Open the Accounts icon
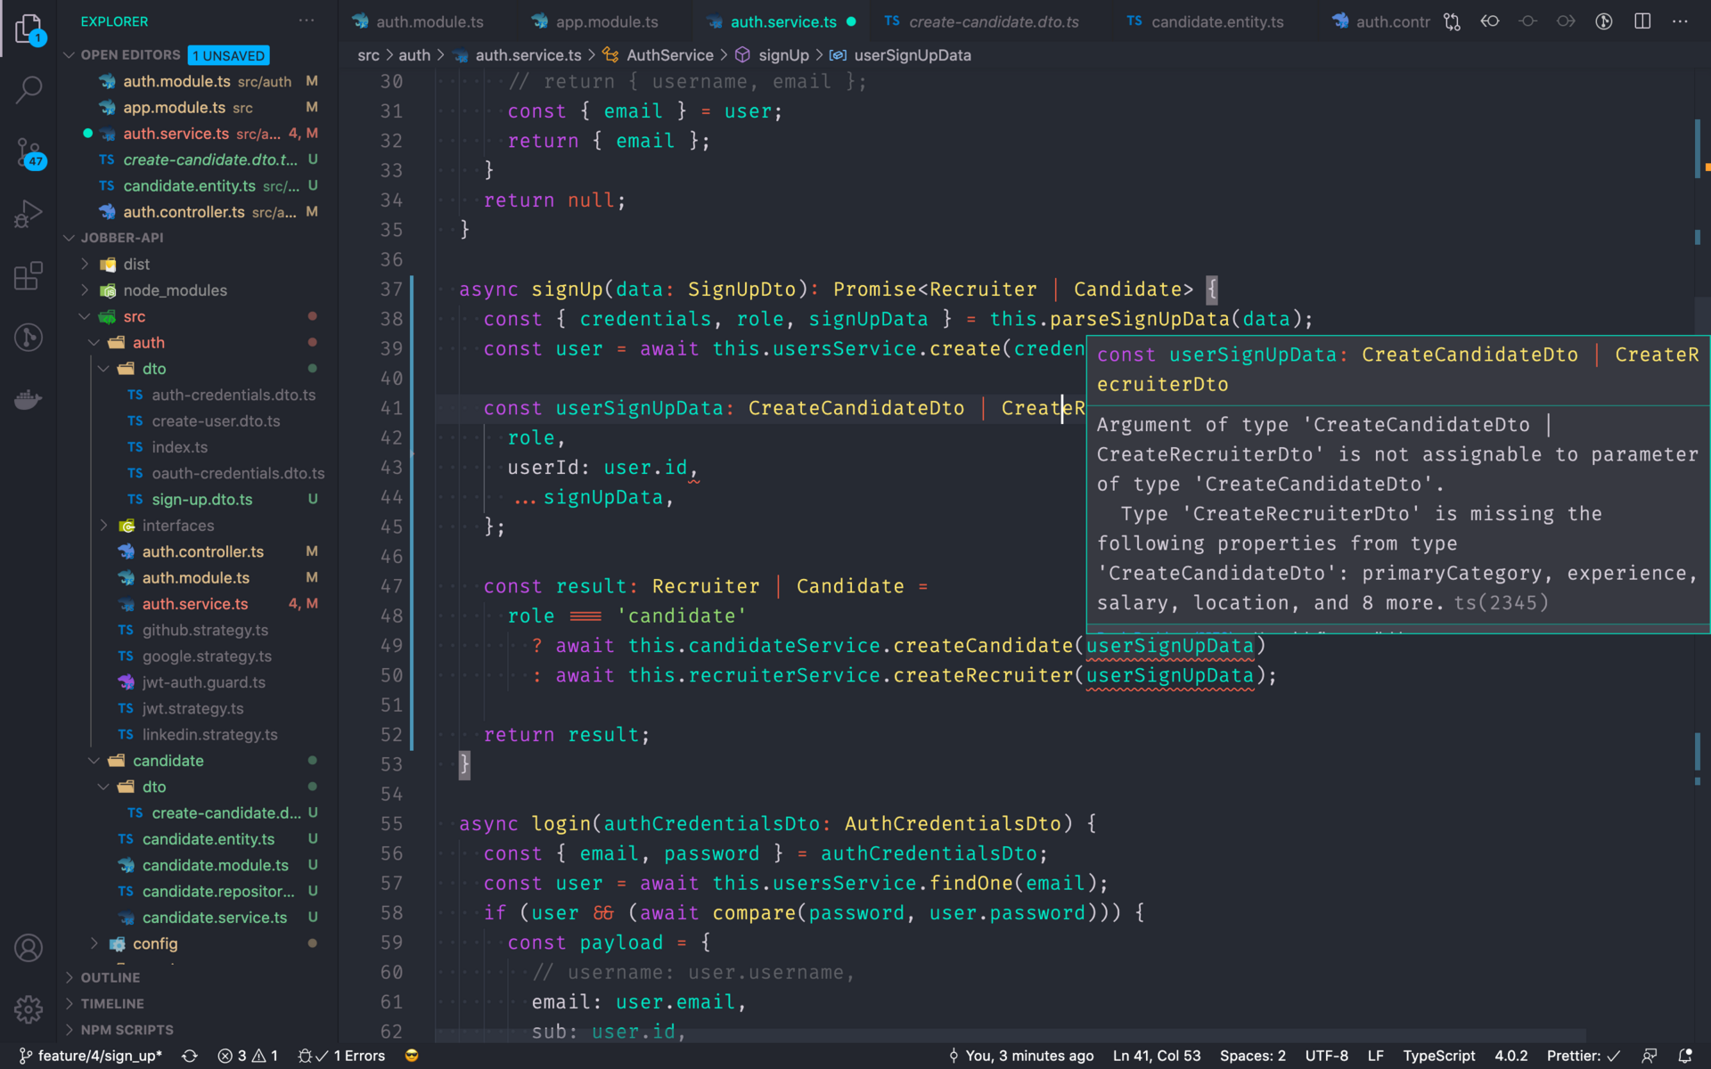This screenshot has width=1711, height=1069. pos(29,948)
